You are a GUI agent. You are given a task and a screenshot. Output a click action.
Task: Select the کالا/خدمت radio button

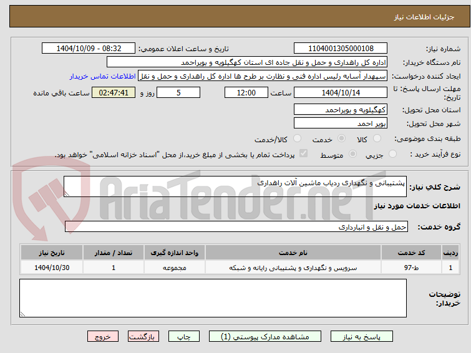pyautogui.click(x=297, y=138)
